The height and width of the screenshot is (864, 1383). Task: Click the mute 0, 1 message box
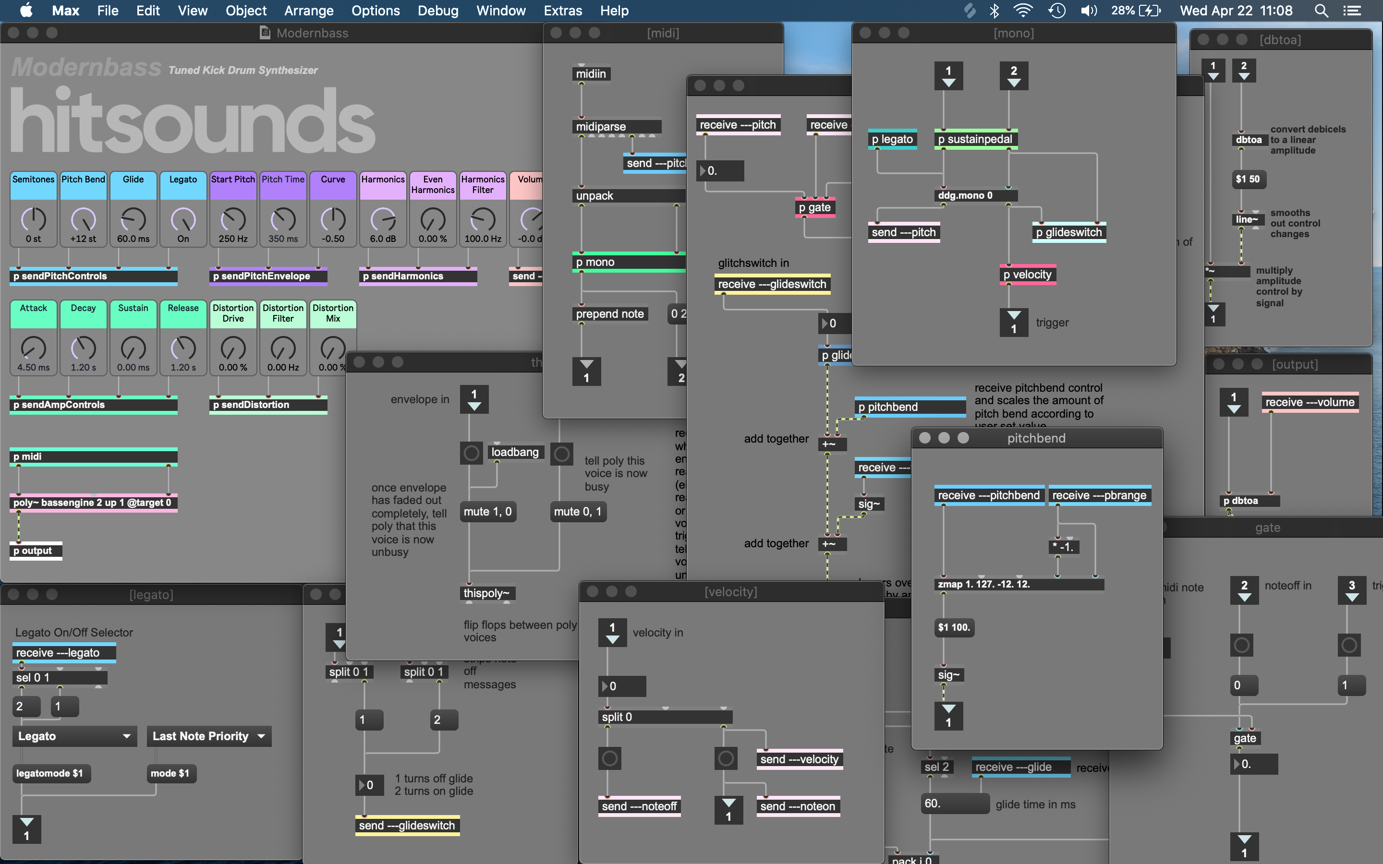coord(577,511)
